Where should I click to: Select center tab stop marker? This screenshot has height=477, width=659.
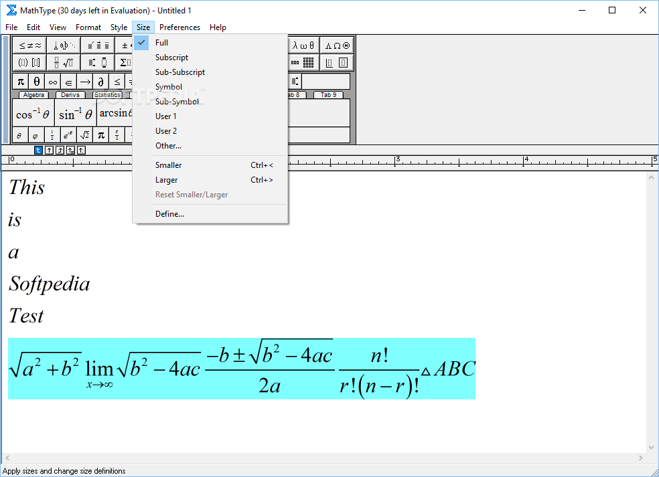49,150
